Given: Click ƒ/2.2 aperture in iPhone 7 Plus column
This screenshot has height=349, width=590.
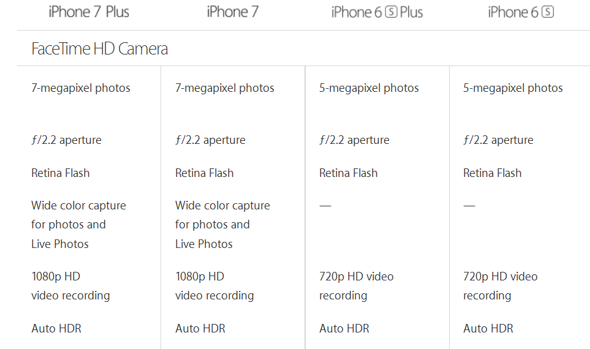Looking at the screenshot, I should click(66, 140).
